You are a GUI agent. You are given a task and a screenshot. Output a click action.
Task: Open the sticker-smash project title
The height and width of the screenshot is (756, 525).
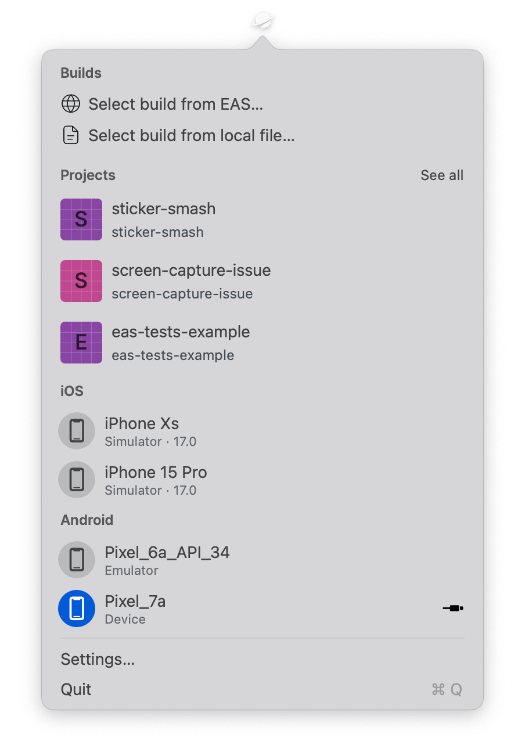[163, 209]
